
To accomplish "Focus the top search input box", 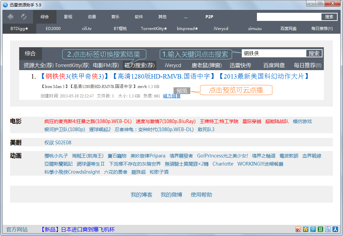I will click(289, 17).
